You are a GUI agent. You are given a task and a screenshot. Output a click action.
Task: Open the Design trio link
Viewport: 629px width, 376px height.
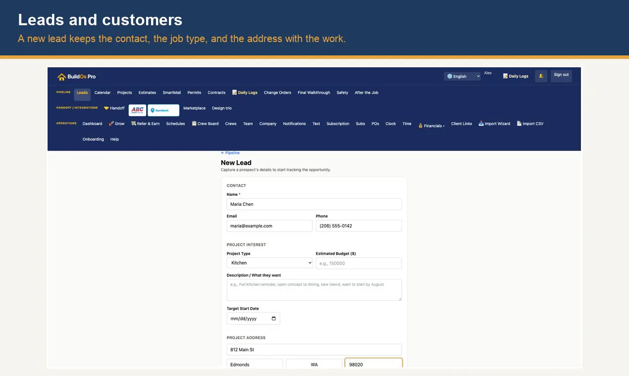(x=222, y=108)
